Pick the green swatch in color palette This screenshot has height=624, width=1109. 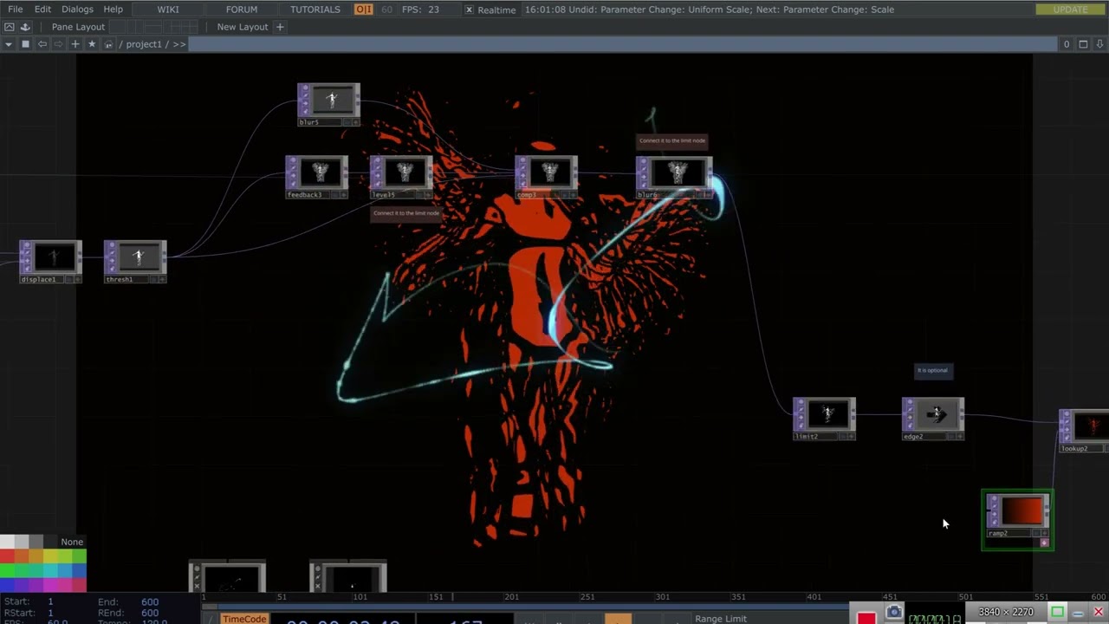7,570
